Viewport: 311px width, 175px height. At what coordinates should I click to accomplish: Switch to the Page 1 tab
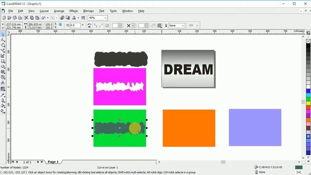pyautogui.click(x=53, y=162)
